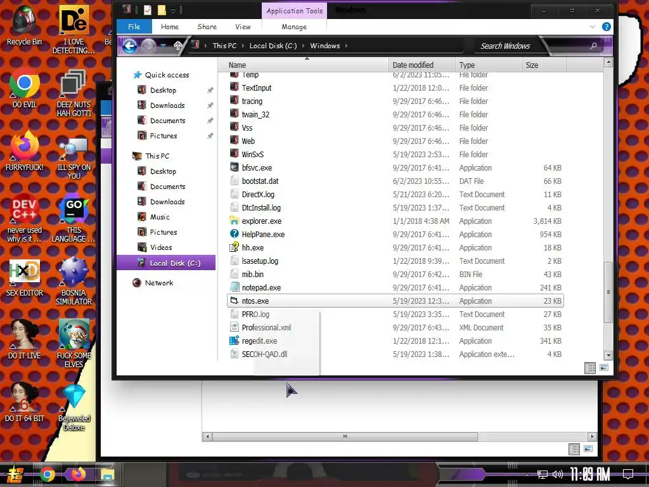The width and height of the screenshot is (649, 487).
Task: Expand the Local Disk (C:) breadcrumb chevron
Action: tap(304, 46)
